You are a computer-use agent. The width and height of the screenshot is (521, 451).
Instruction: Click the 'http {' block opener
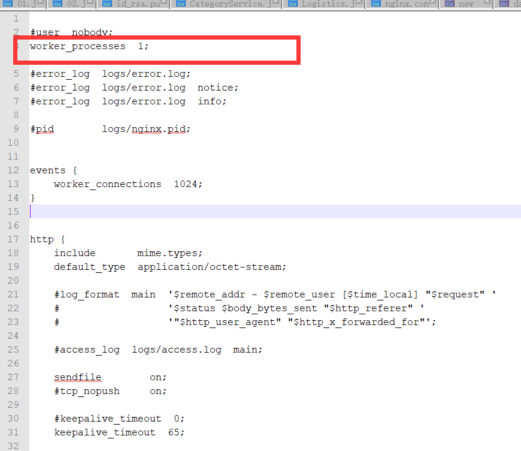click(47, 239)
